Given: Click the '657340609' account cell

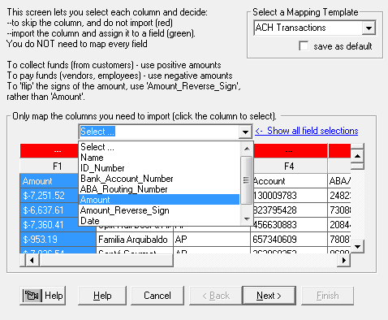Looking at the screenshot, I should tap(289, 240).
